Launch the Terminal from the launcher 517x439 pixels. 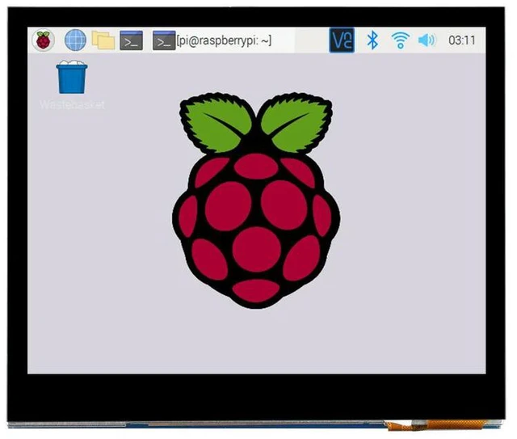point(131,40)
